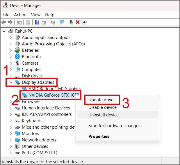Click the Device Manager title bar icon
This screenshot has height=165, width=180.
pyautogui.click(x=5, y=5)
